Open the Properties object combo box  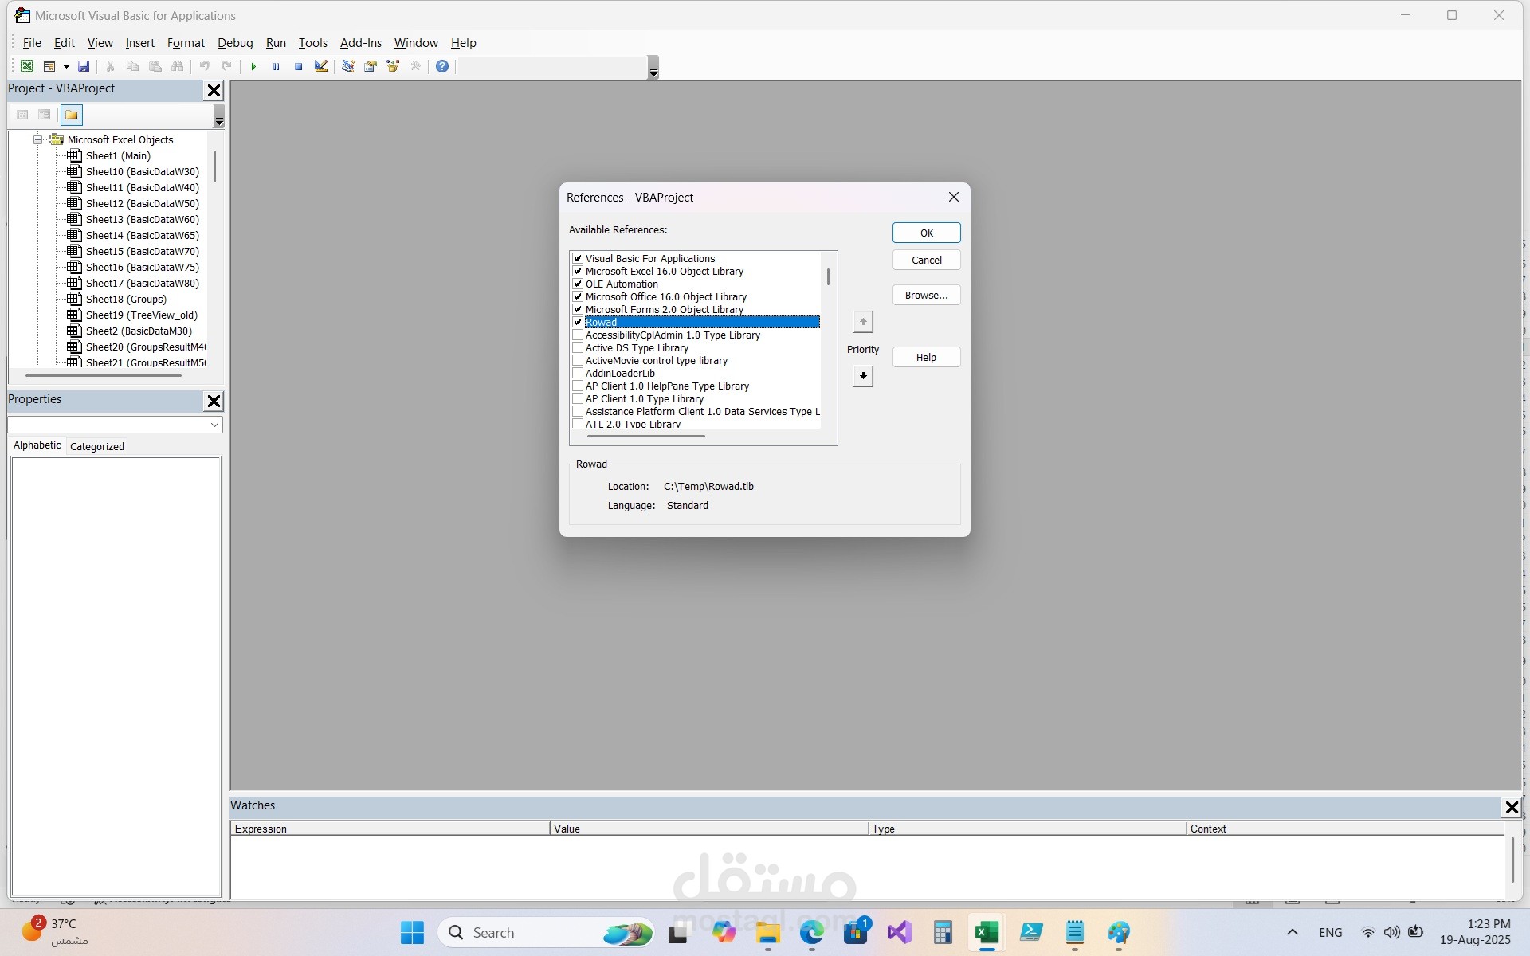[115, 425]
